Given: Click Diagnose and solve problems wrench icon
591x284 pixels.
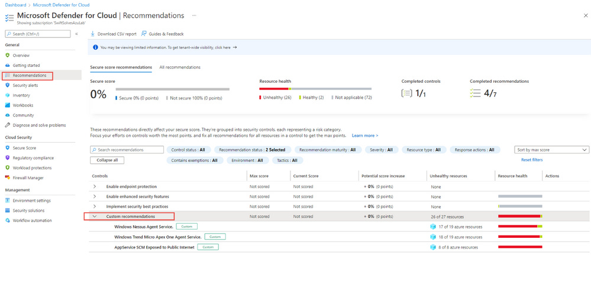Looking at the screenshot, I should (8, 125).
